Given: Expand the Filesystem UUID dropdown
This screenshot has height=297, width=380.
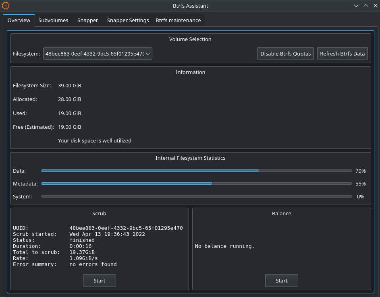Looking at the screenshot, I should (98, 54).
